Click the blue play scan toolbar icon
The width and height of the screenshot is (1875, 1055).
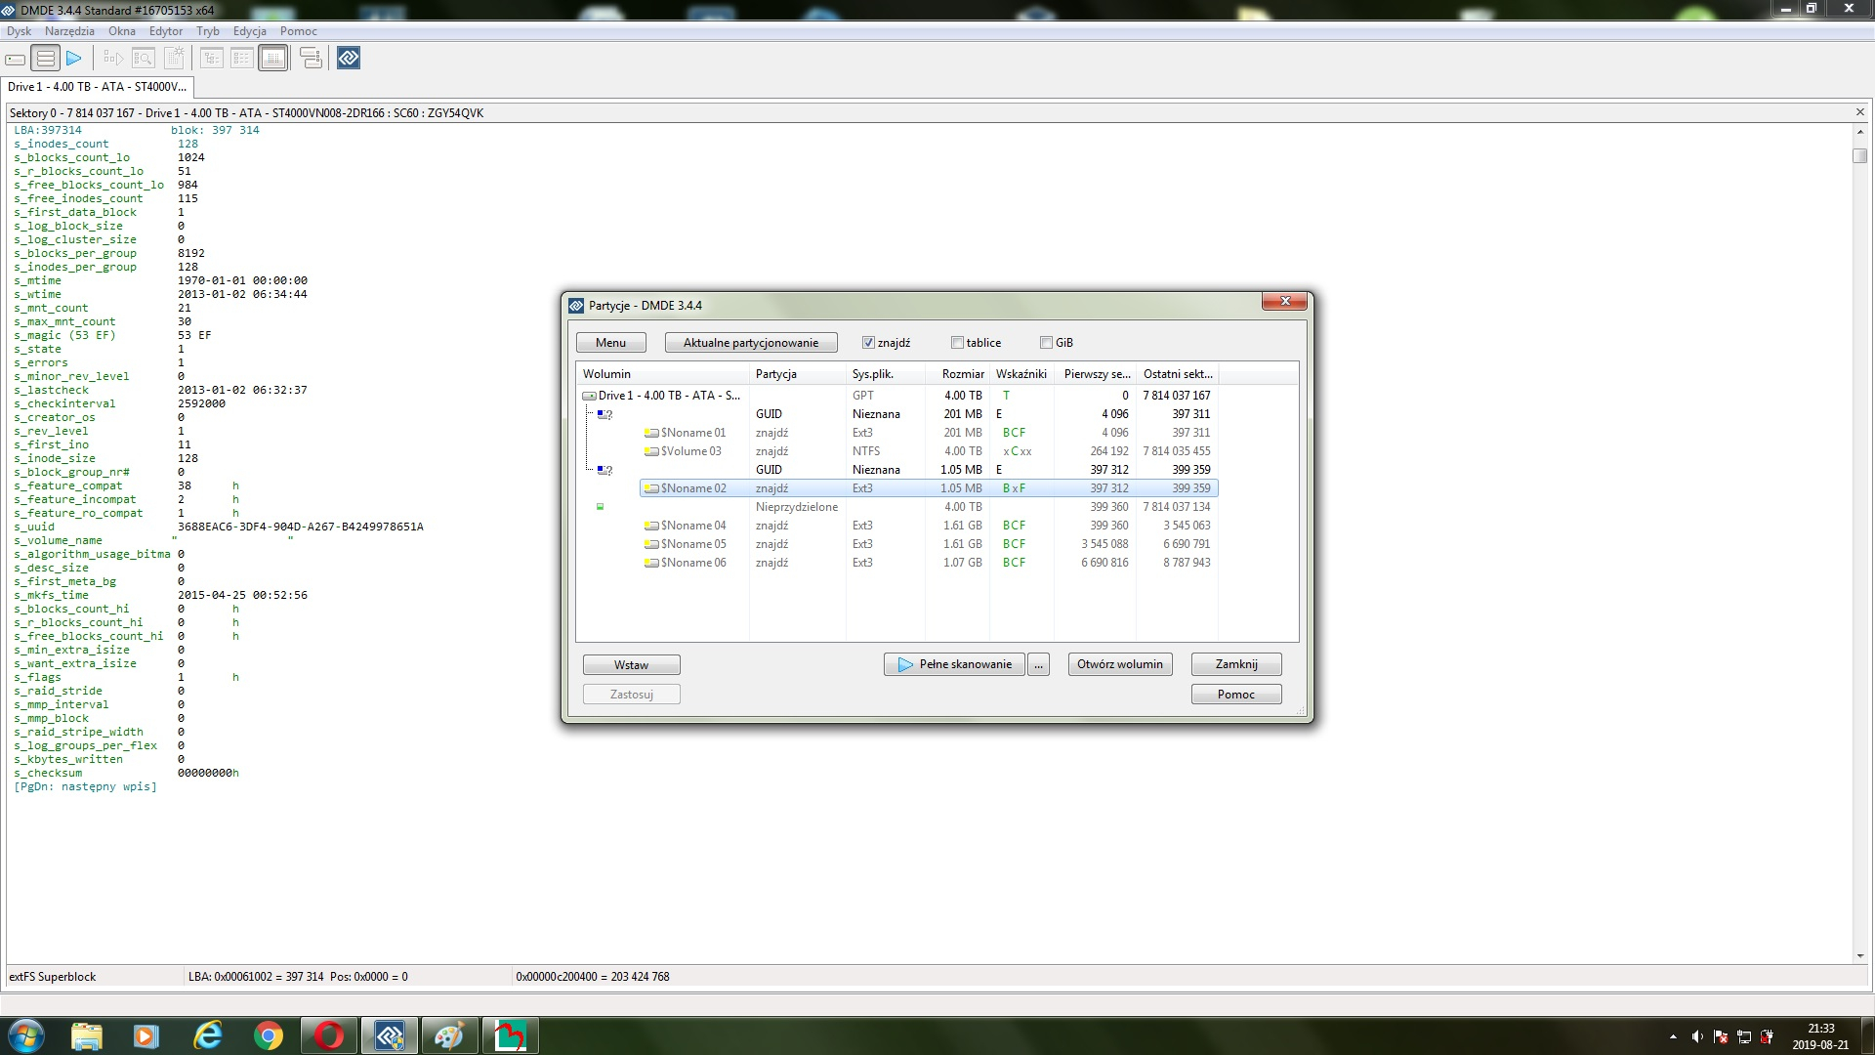(74, 59)
